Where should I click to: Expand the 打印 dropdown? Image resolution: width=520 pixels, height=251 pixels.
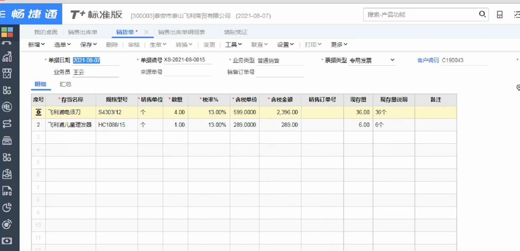(x=313, y=45)
